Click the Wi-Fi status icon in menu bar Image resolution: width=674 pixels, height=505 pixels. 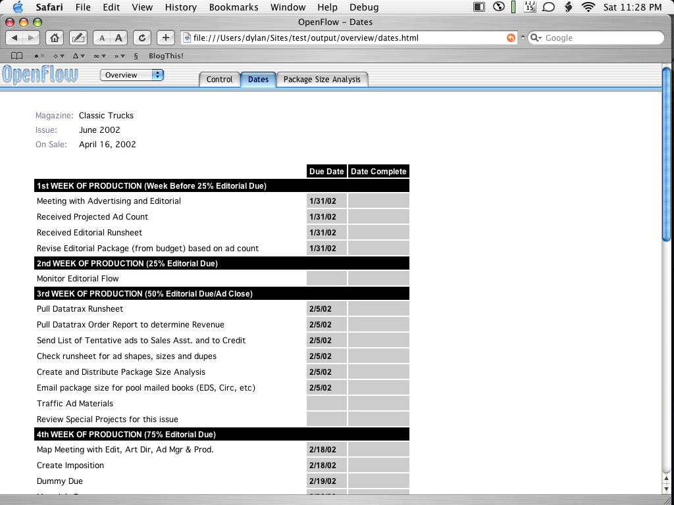pyautogui.click(x=588, y=7)
